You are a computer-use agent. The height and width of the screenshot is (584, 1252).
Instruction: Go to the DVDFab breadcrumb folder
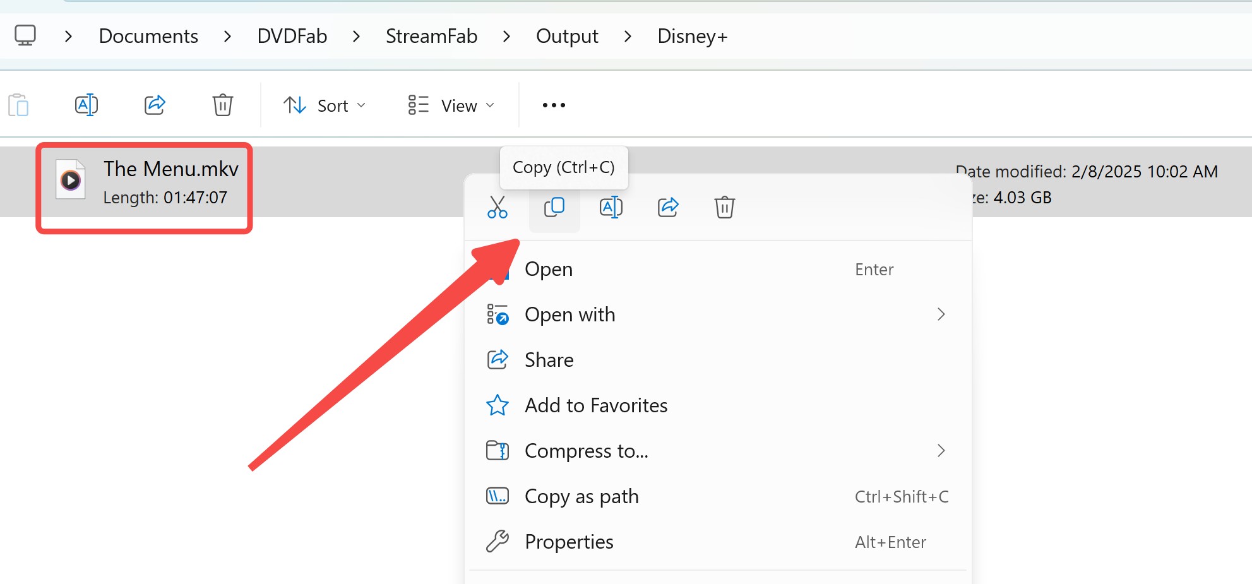click(292, 36)
